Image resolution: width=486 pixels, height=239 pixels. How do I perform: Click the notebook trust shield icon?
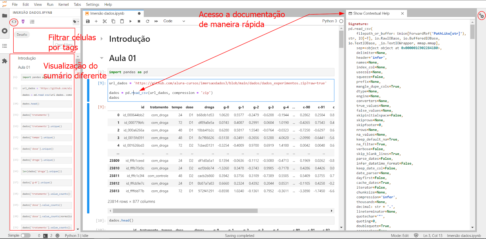point(416,236)
